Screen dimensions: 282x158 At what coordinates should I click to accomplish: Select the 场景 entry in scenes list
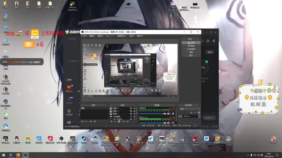[x=94, y=108]
